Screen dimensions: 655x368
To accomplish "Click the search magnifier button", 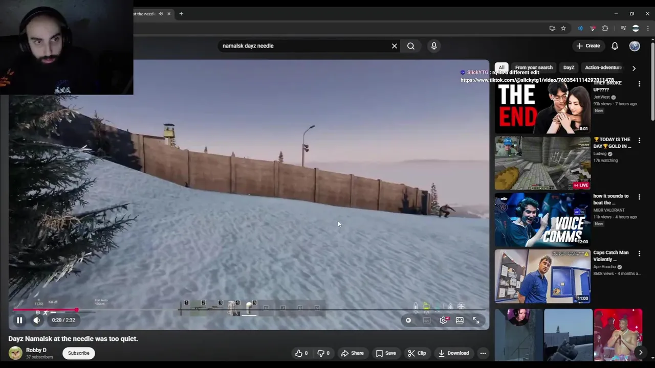I will click(411, 46).
